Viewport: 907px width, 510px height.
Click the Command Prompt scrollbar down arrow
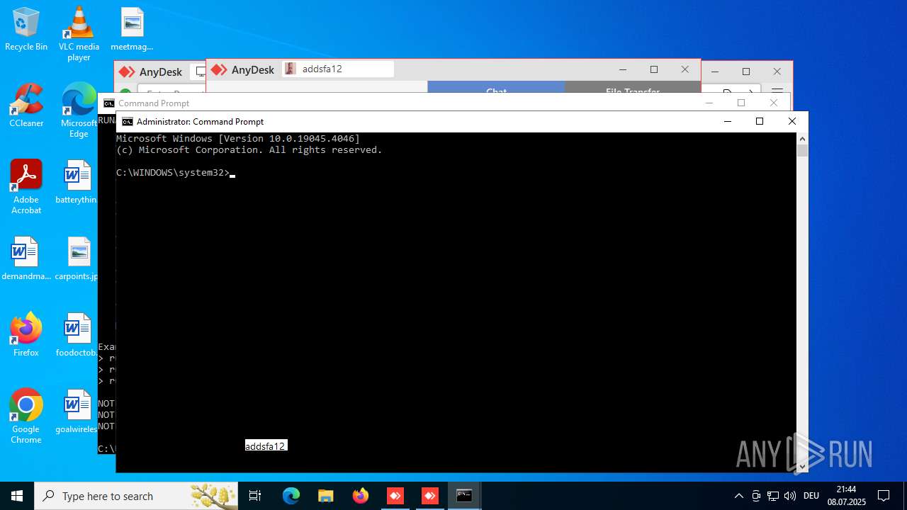[802, 467]
